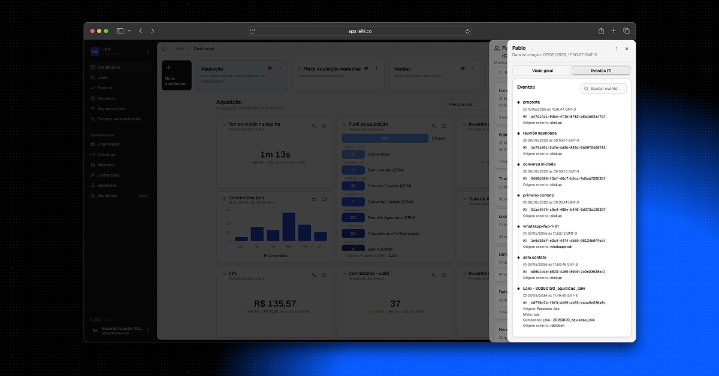
Task: Refresh the CPL widget
Action: [324, 275]
